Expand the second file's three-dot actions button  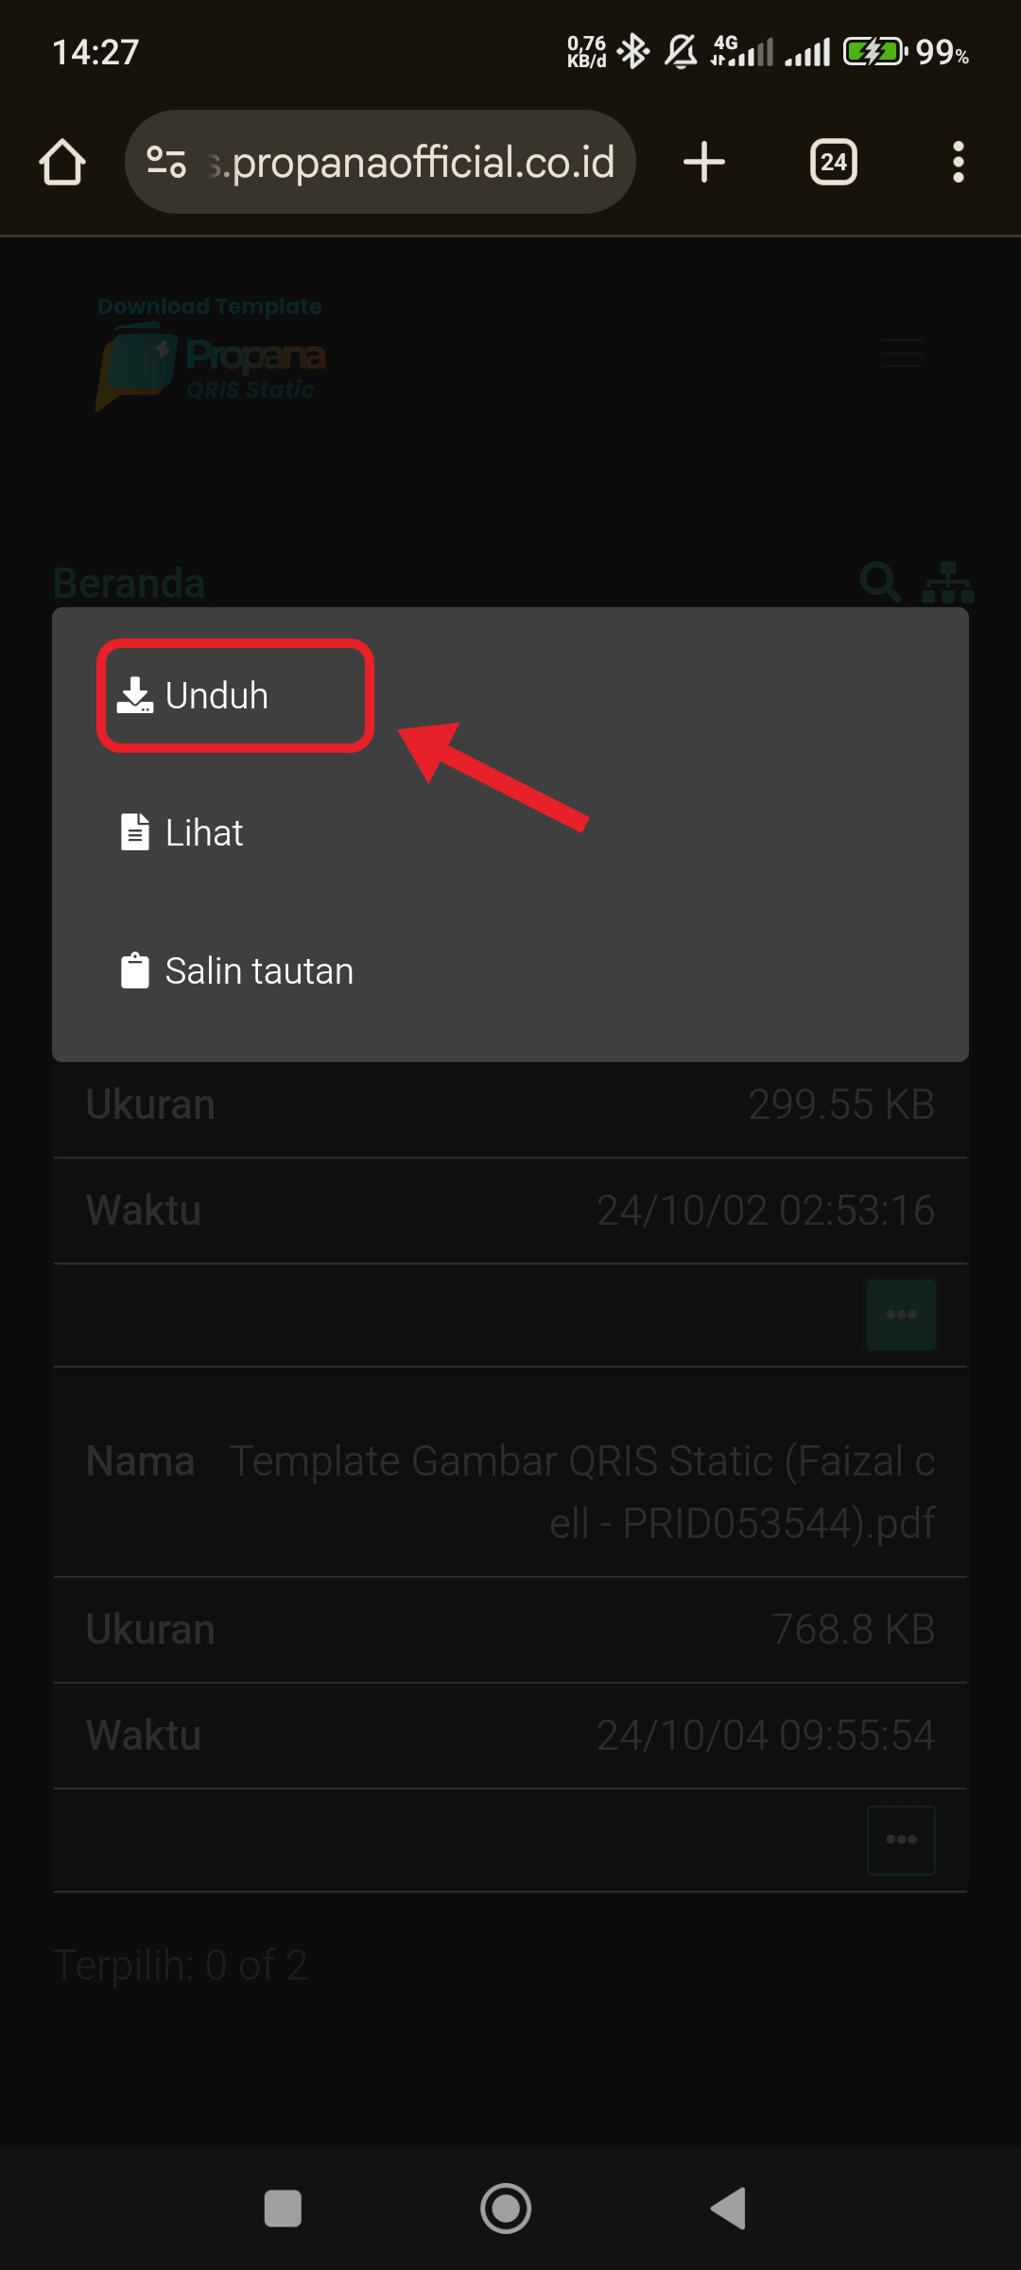pos(901,1840)
